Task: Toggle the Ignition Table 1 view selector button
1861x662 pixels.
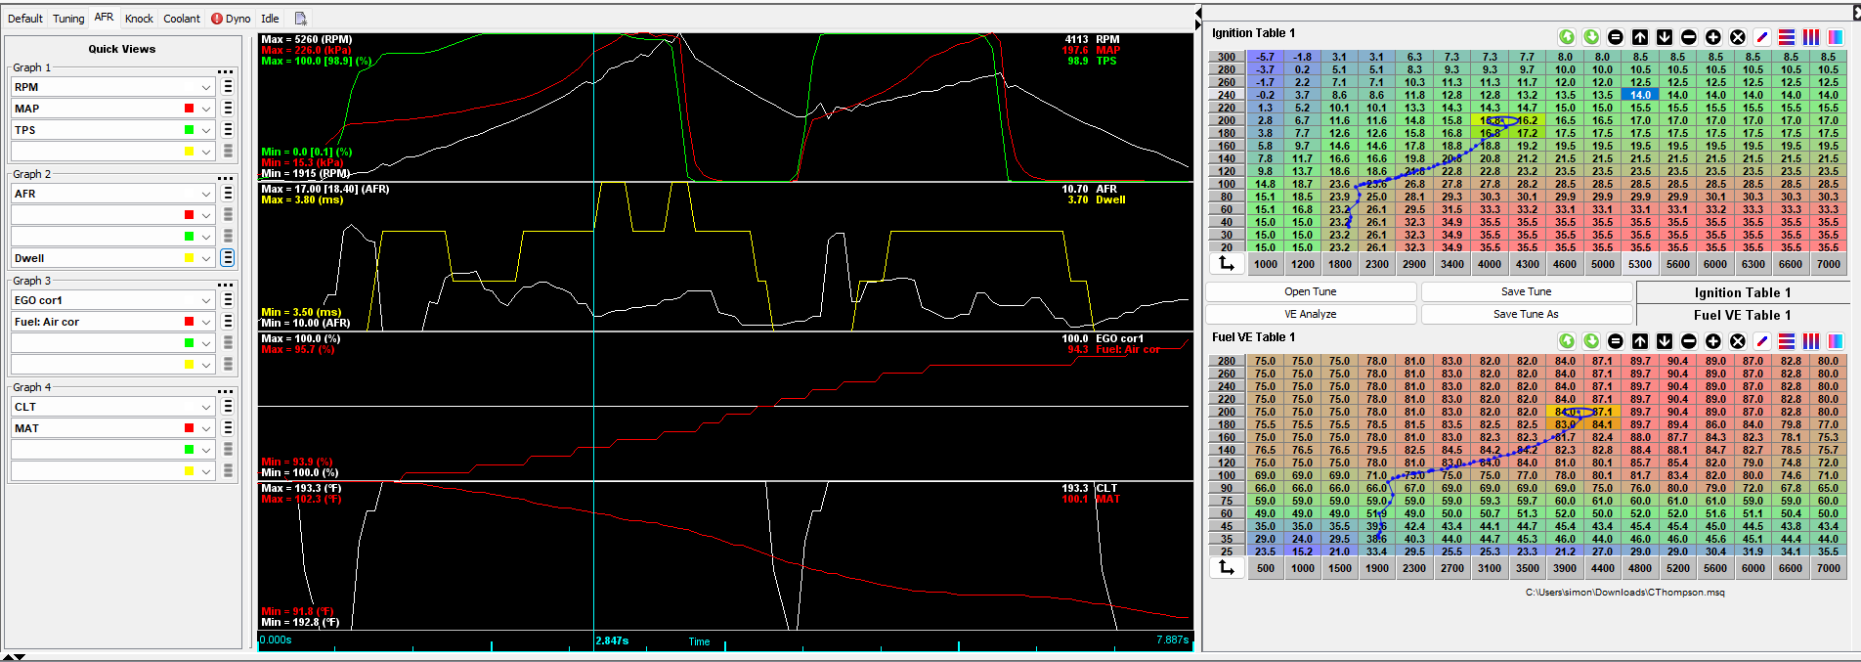Action: [1743, 292]
